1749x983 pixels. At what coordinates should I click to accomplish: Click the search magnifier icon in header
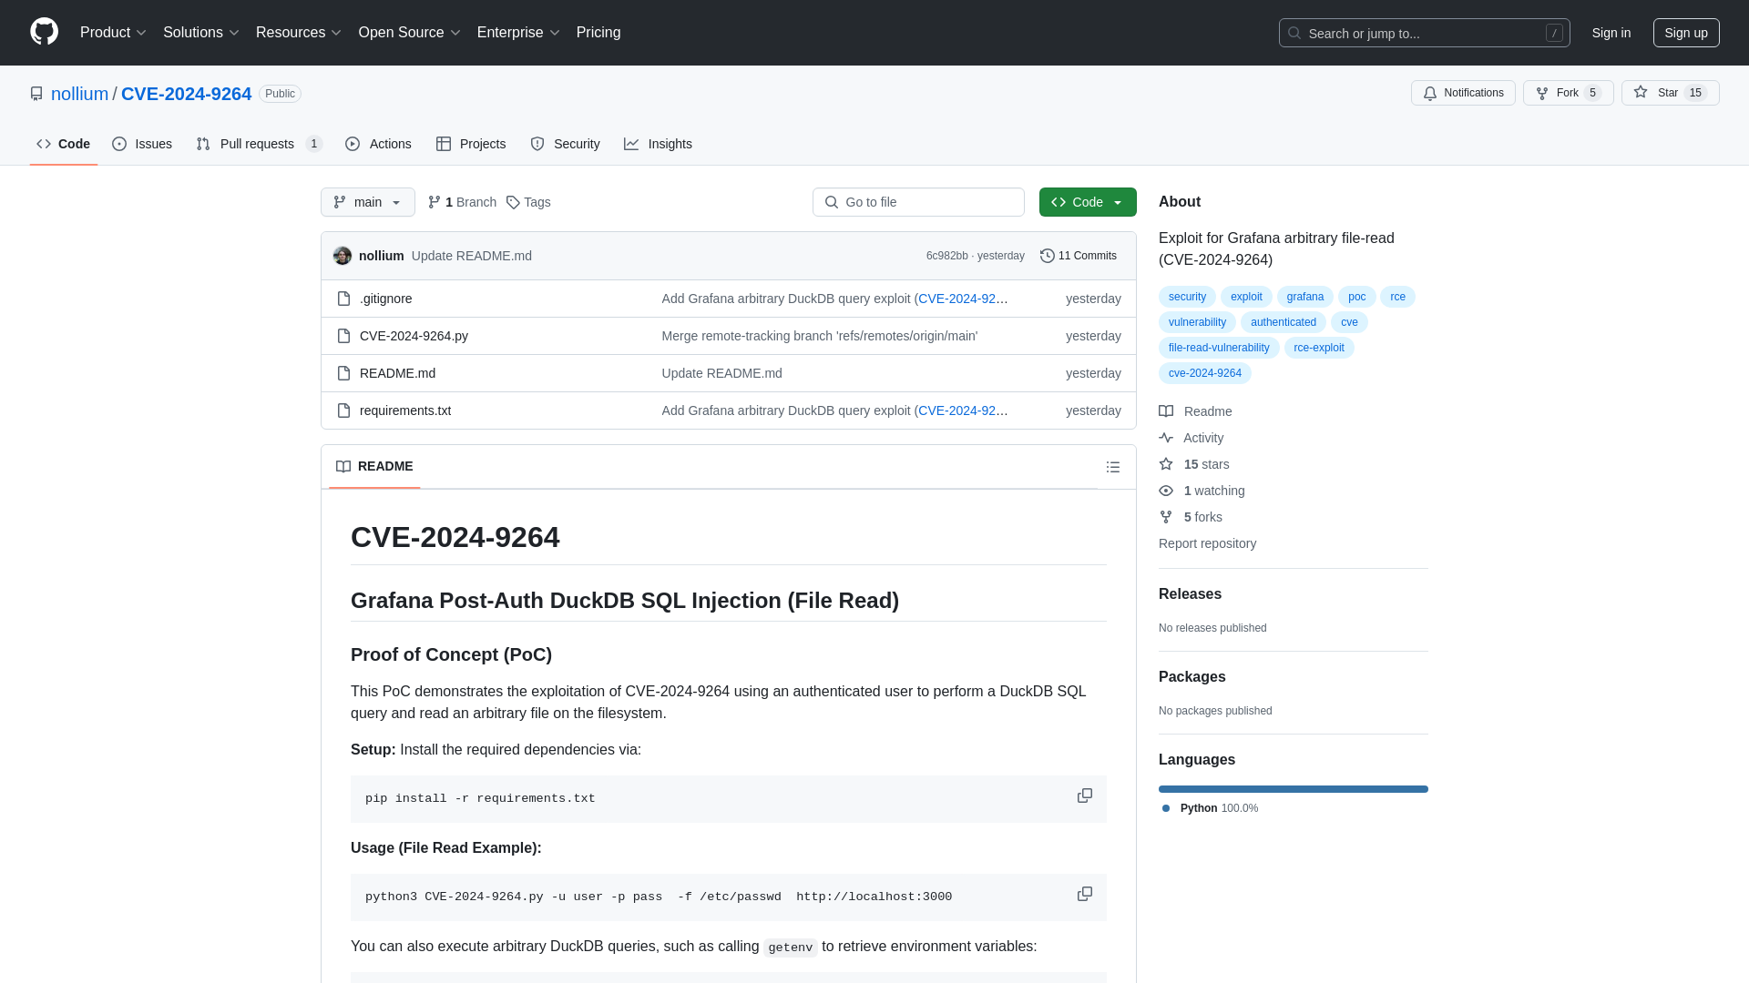point(1294,33)
